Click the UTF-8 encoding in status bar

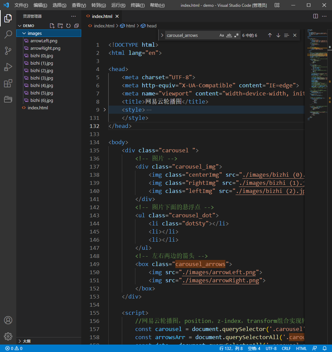coord(271,348)
